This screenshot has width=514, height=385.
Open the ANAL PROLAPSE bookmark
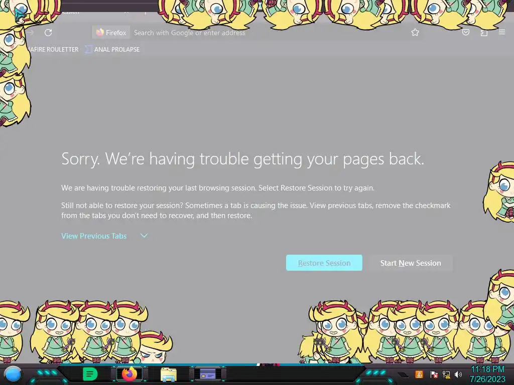[x=112, y=50]
